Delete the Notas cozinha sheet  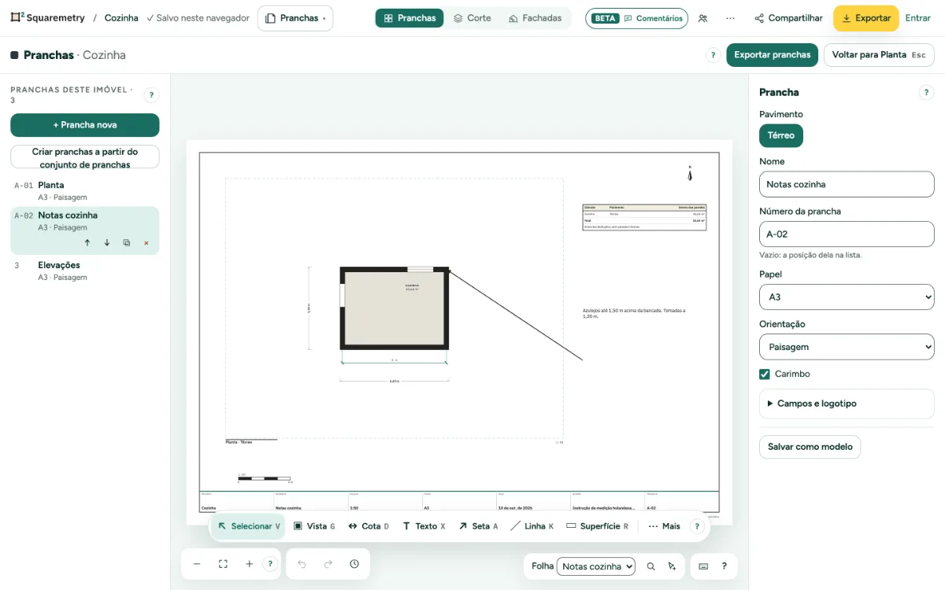[x=146, y=243]
